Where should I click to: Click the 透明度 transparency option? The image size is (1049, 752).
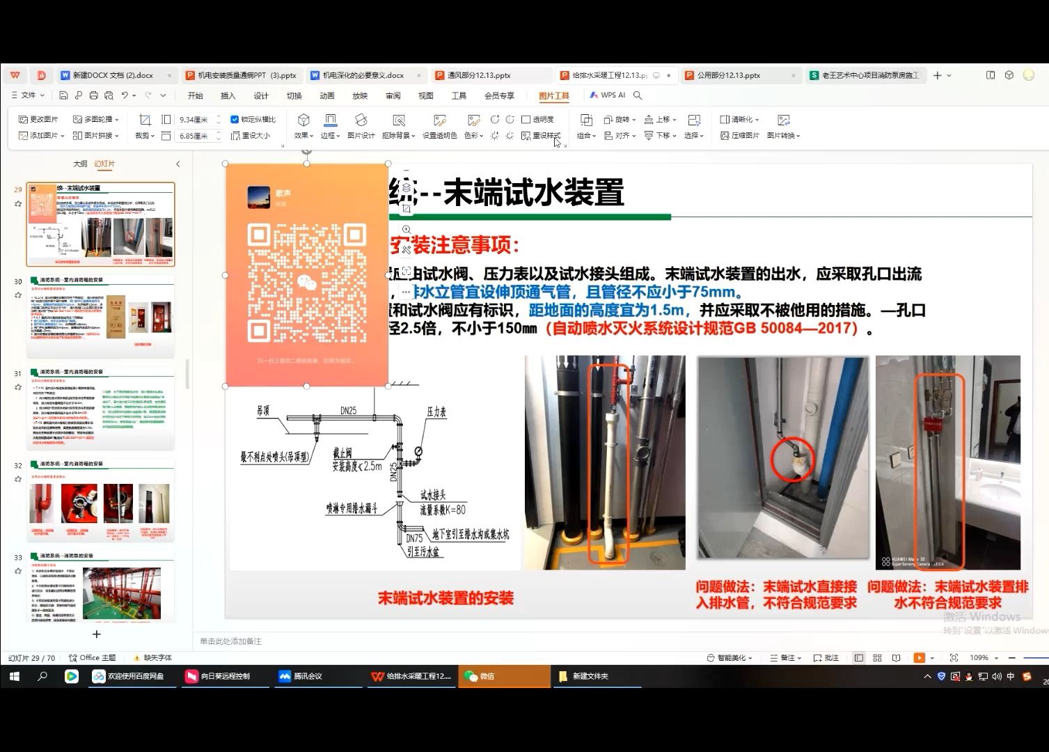(x=537, y=120)
